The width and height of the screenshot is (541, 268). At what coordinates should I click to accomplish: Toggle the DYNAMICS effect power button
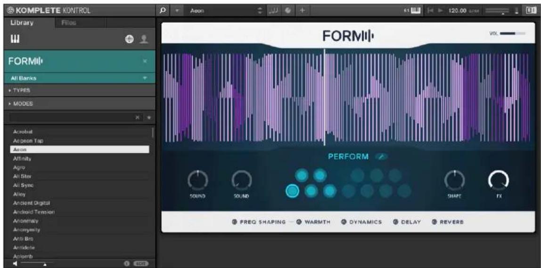[x=344, y=222]
